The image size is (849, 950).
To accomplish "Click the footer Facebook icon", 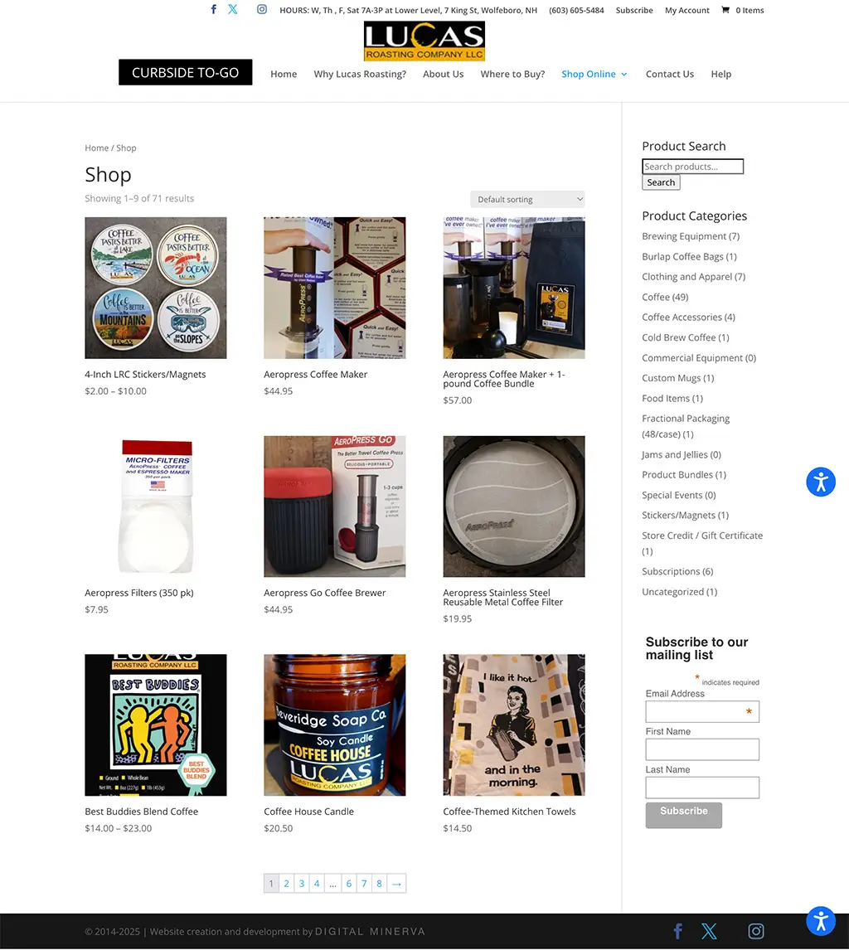I will coord(678,931).
